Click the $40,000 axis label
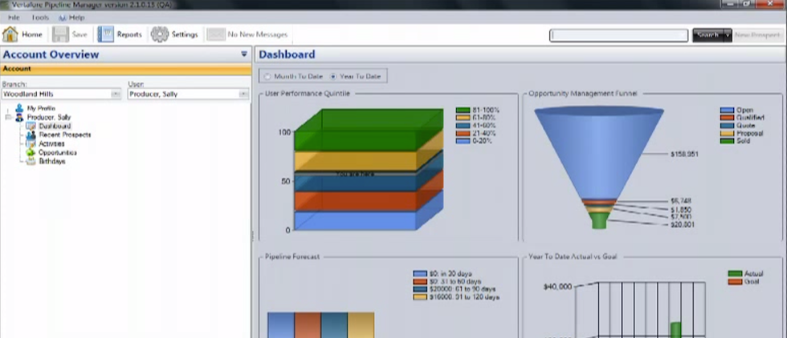This screenshot has width=787, height=338. tap(557, 287)
